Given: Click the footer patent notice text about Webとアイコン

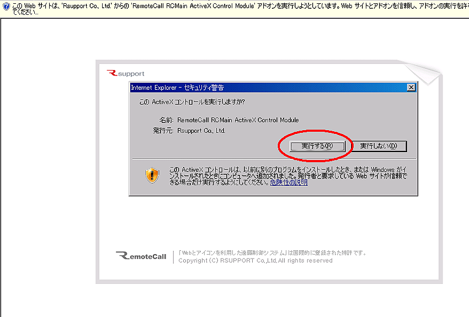Looking at the screenshot, I should [273, 252].
